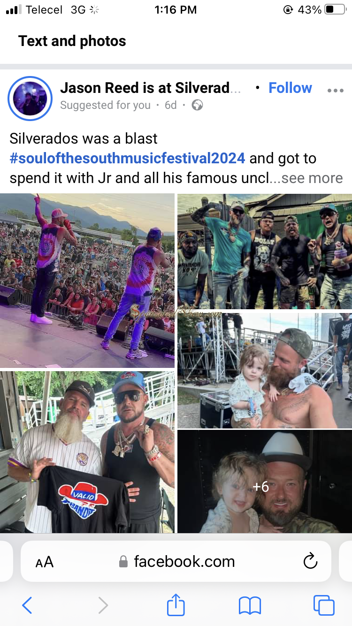Open the shirtless man holding toddler photo

click(265, 370)
